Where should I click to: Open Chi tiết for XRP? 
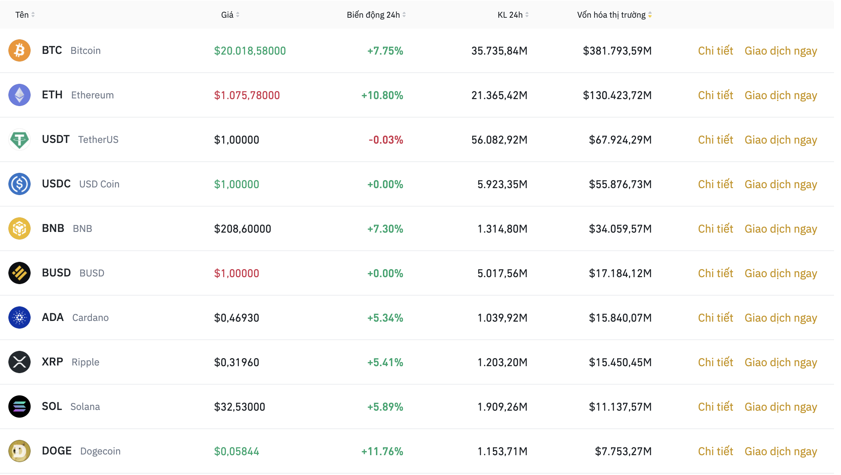pos(715,362)
